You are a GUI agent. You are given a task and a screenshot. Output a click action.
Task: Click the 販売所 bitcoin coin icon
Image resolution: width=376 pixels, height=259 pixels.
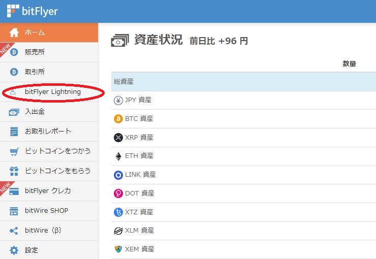click(14, 52)
